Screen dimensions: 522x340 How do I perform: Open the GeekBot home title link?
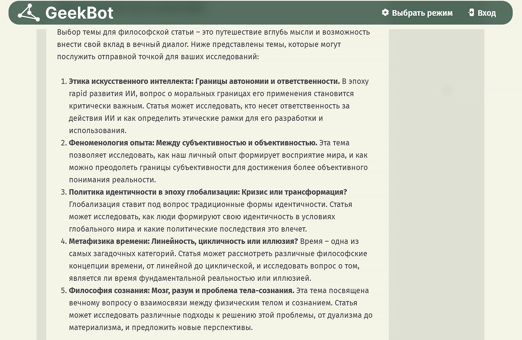coord(79,13)
